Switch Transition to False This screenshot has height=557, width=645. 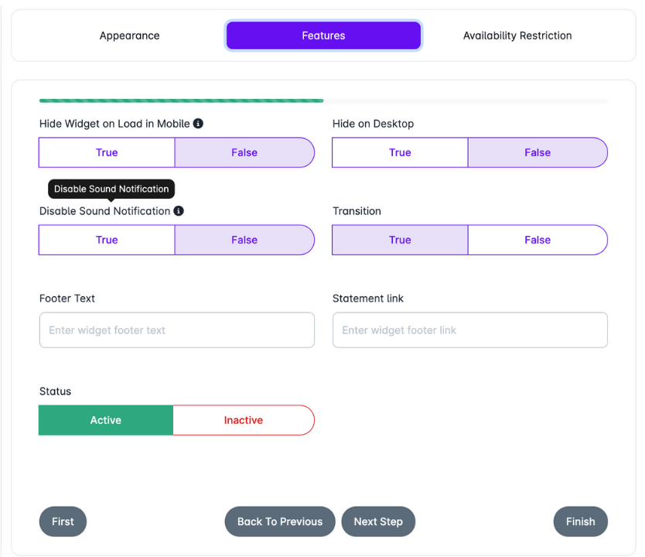[537, 240]
